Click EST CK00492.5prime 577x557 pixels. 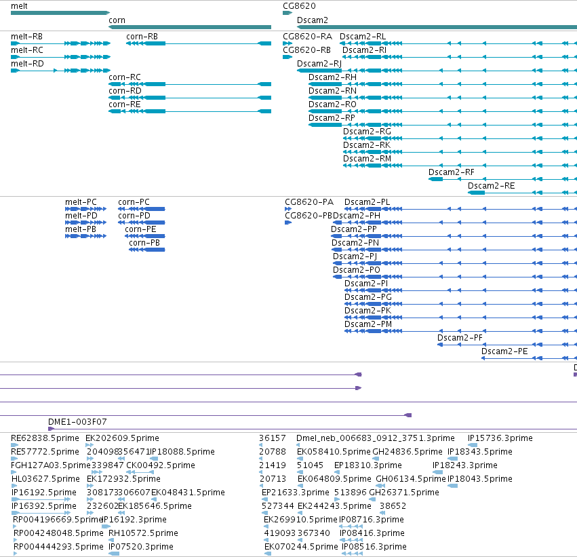(x=161, y=465)
